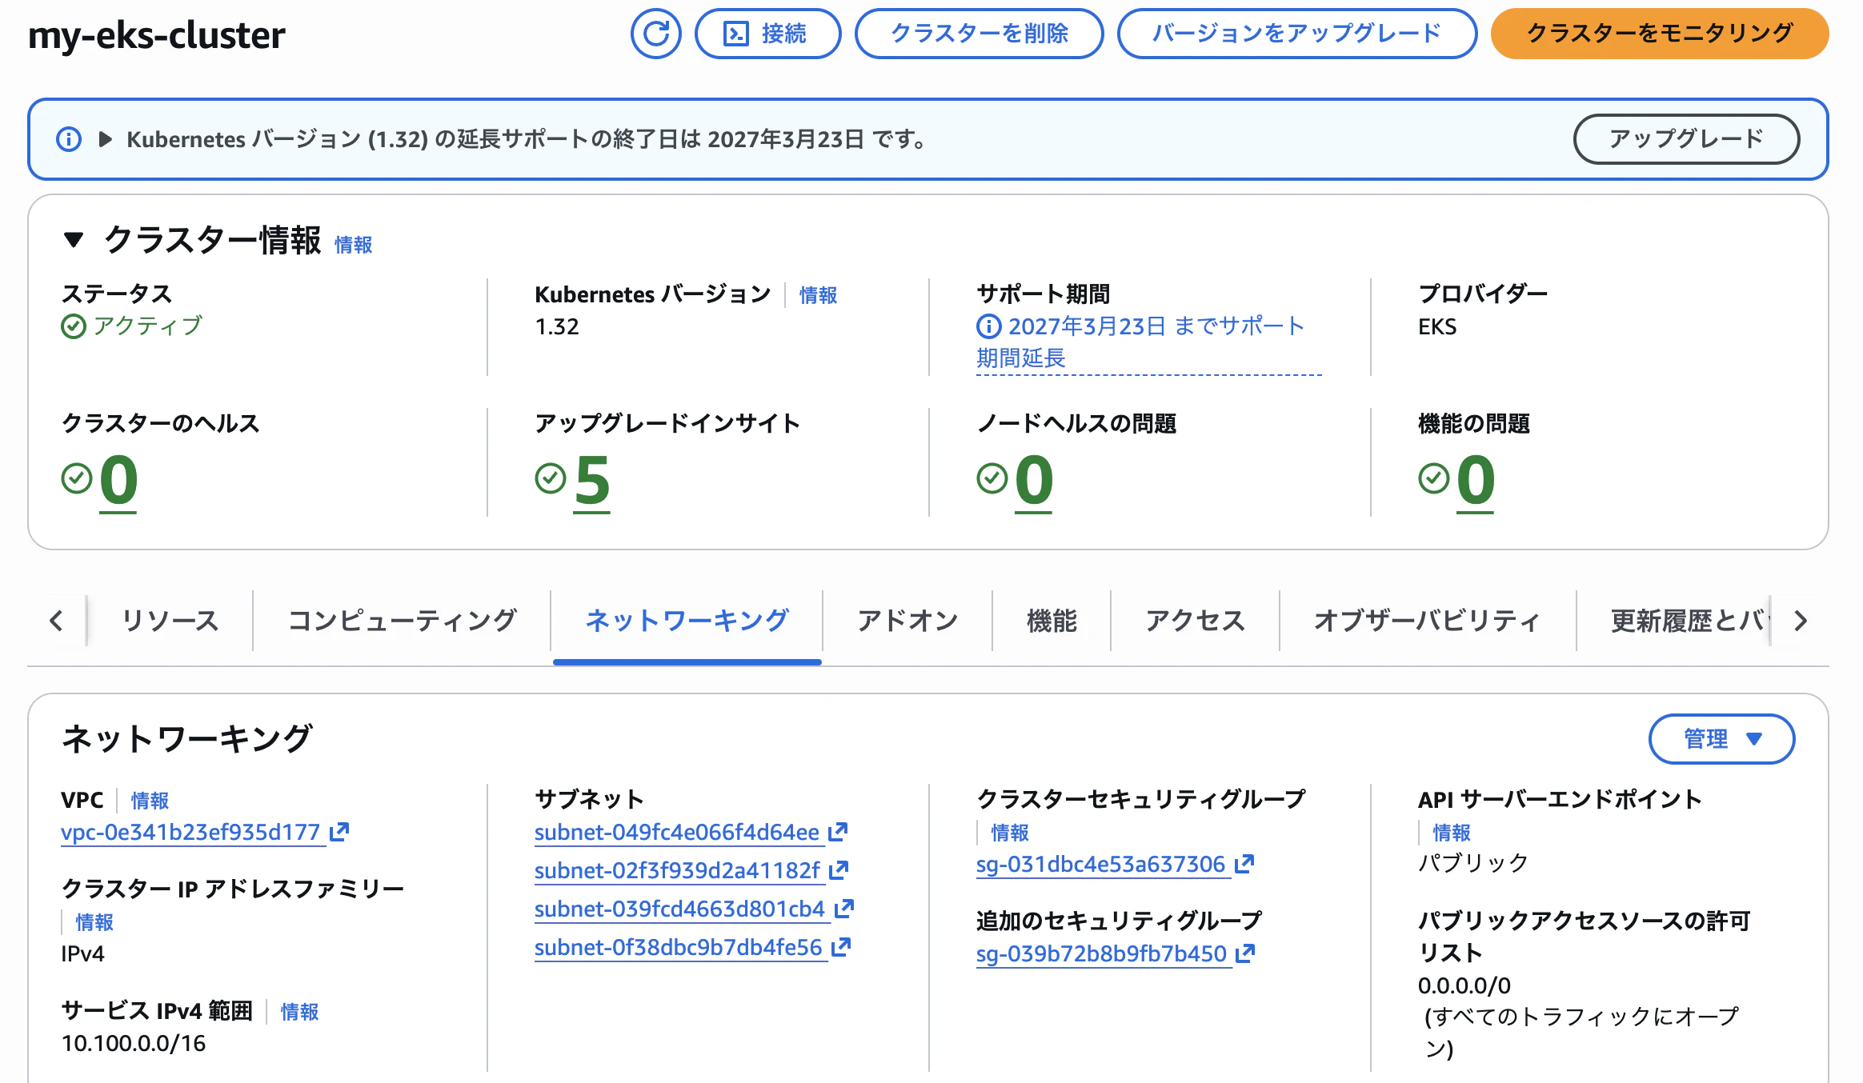Click the check icon beside アップグレードインサイト
Screen dimensions: 1863x1083
tap(551, 478)
